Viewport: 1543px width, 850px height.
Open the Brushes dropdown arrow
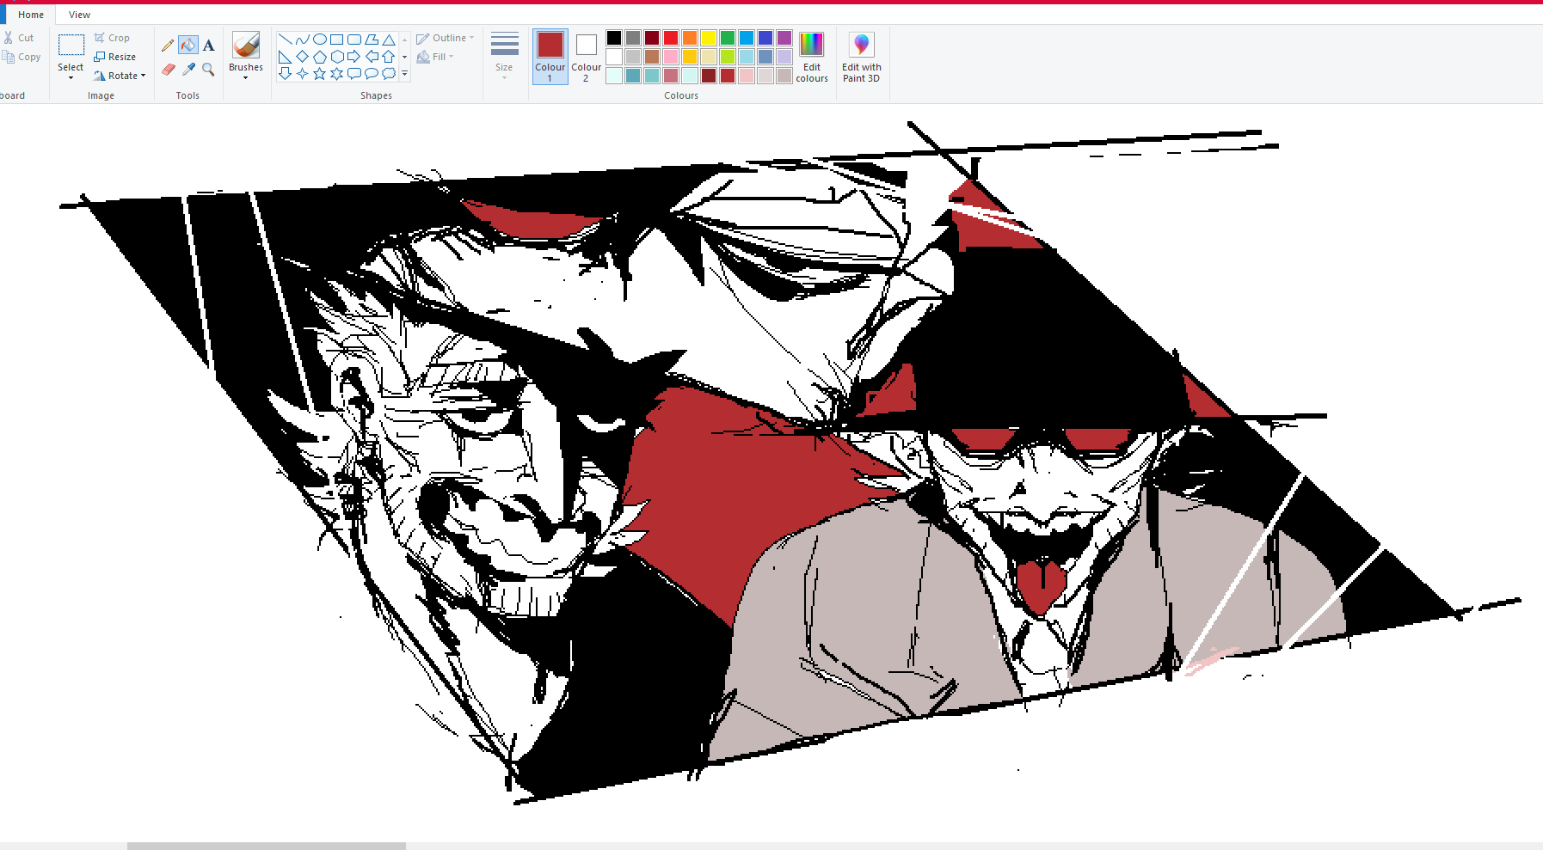(x=246, y=78)
